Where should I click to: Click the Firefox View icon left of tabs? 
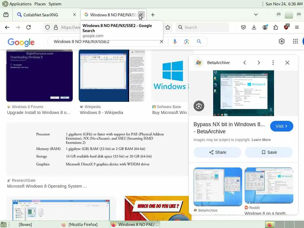[6, 15]
